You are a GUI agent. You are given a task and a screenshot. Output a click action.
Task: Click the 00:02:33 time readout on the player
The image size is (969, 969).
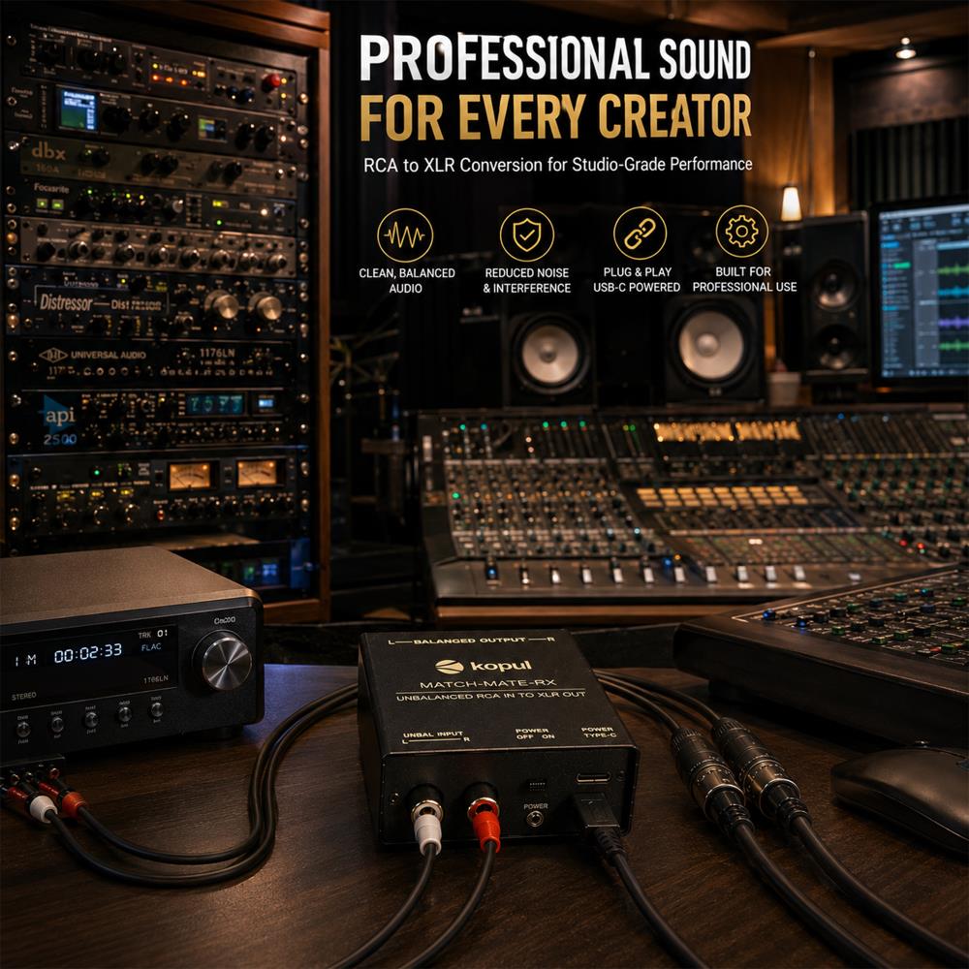click(88, 652)
